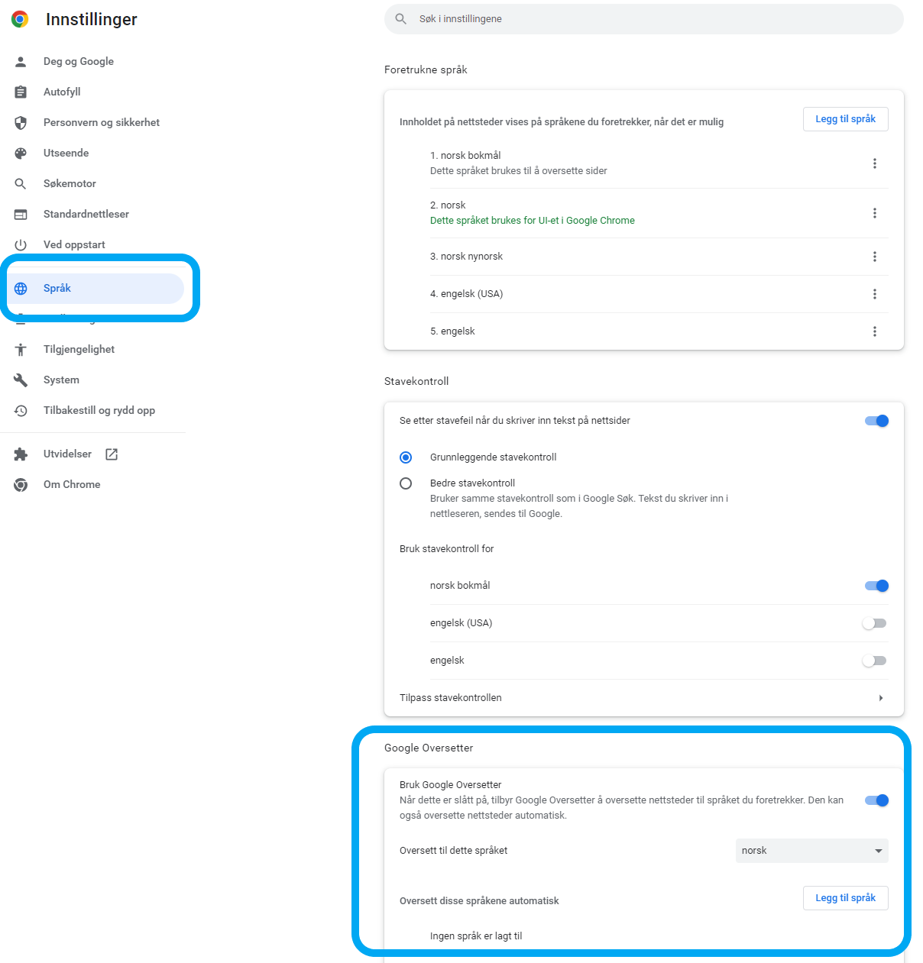Screen dimensions: 923x963
Task: Select Bedre stavekontroll radio button
Action: click(x=406, y=483)
